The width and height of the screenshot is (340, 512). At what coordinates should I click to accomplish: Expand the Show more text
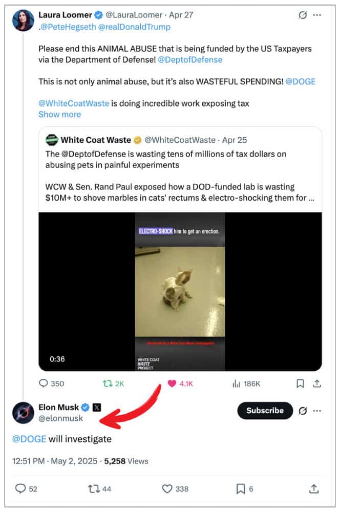pos(59,114)
